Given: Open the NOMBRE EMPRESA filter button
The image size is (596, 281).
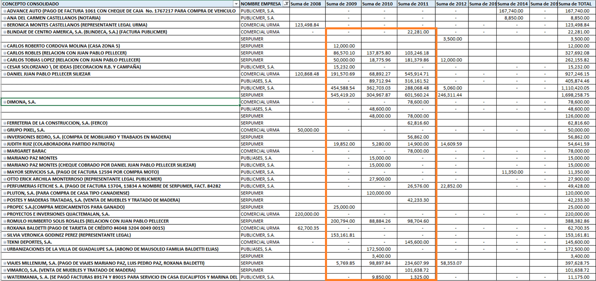Looking at the screenshot, I should [286, 4].
